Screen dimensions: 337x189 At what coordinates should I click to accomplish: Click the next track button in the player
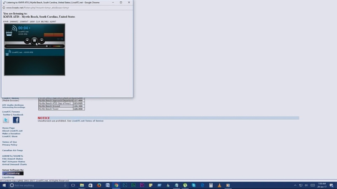pos(42,40)
